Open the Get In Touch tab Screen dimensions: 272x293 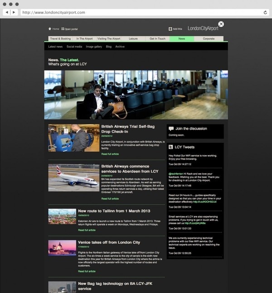tap(157, 39)
